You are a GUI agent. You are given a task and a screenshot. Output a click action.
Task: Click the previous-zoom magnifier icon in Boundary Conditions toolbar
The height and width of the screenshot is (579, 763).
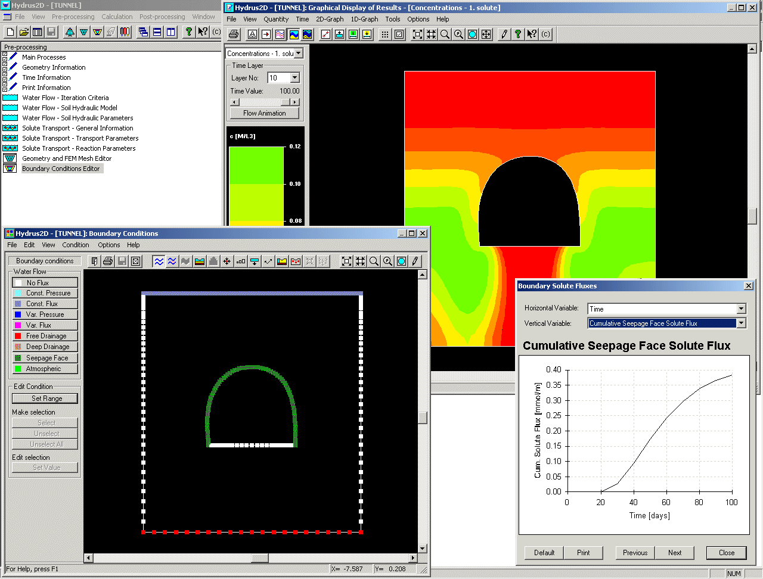pos(388,261)
